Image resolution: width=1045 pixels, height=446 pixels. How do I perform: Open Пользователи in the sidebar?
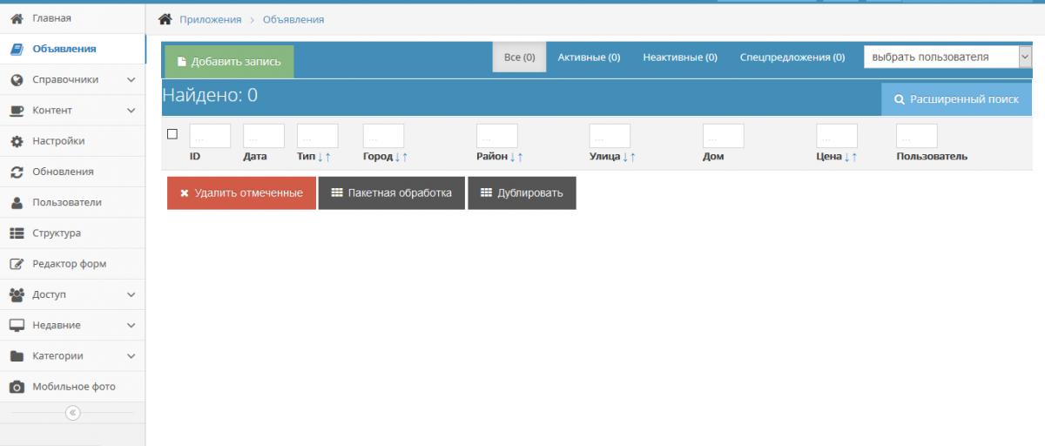(73, 202)
